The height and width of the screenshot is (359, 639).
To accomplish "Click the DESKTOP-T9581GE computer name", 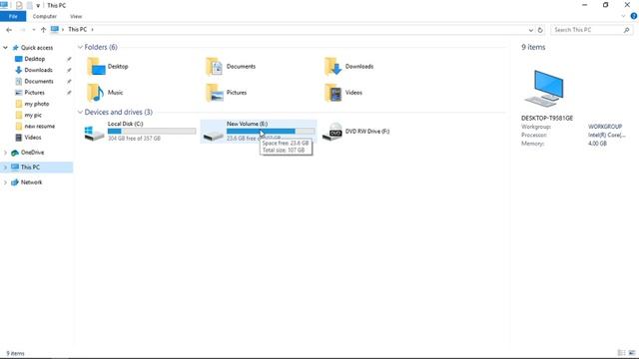I will (x=547, y=118).
